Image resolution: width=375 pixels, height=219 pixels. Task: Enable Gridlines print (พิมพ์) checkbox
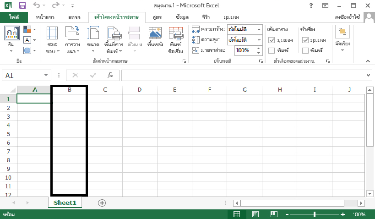(x=272, y=50)
